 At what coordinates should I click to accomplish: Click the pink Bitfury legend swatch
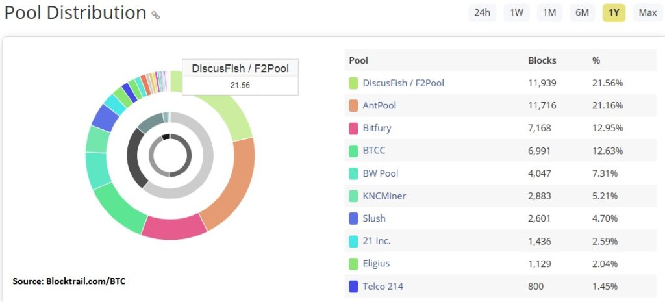tap(353, 128)
